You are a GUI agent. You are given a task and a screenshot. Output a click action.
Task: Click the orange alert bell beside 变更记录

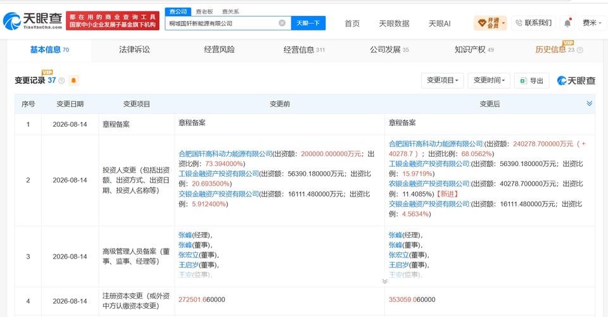click(x=73, y=81)
